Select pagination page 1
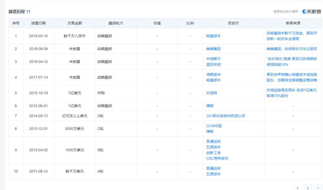The image size is (323, 190). tap(297, 188)
